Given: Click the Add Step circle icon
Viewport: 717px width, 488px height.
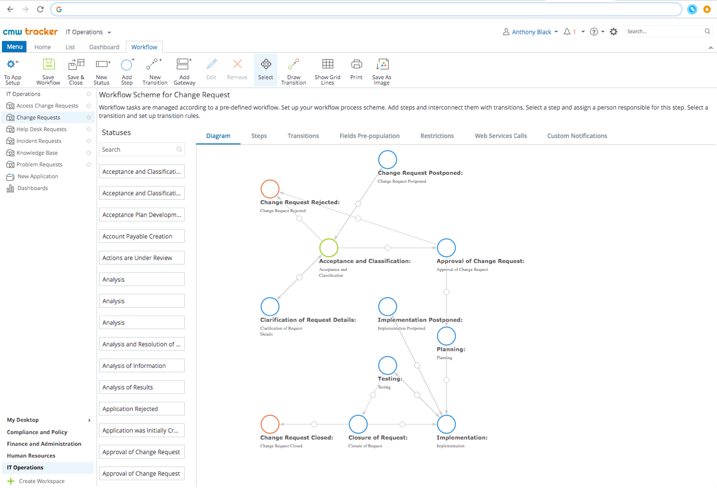Looking at the screenshot, I should pos(127,64).
